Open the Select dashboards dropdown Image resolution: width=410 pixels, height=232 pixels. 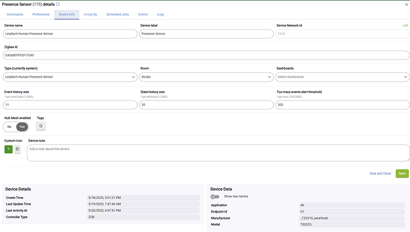click(342, 77)
